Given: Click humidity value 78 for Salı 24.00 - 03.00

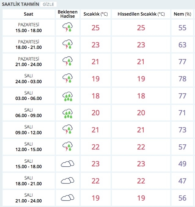Looking at the screenshot, I should click(182, 79).
